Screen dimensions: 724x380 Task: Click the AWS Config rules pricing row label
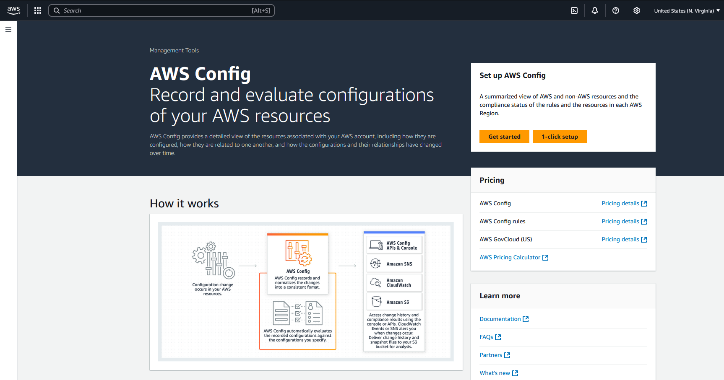(x=502, y=221)
